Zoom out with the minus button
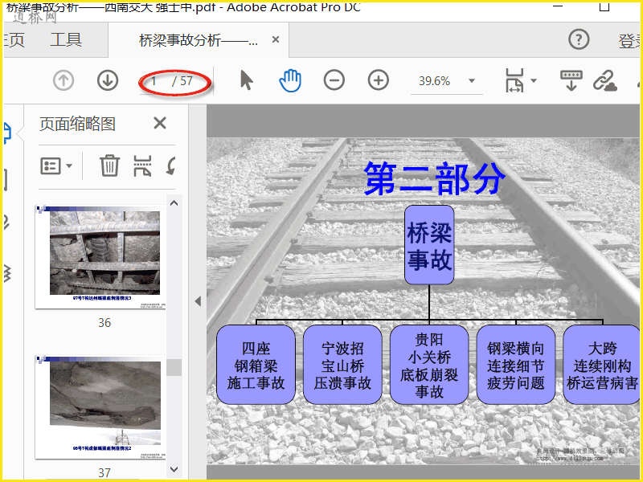Screen dimensions: 643x482 [334, 80]
